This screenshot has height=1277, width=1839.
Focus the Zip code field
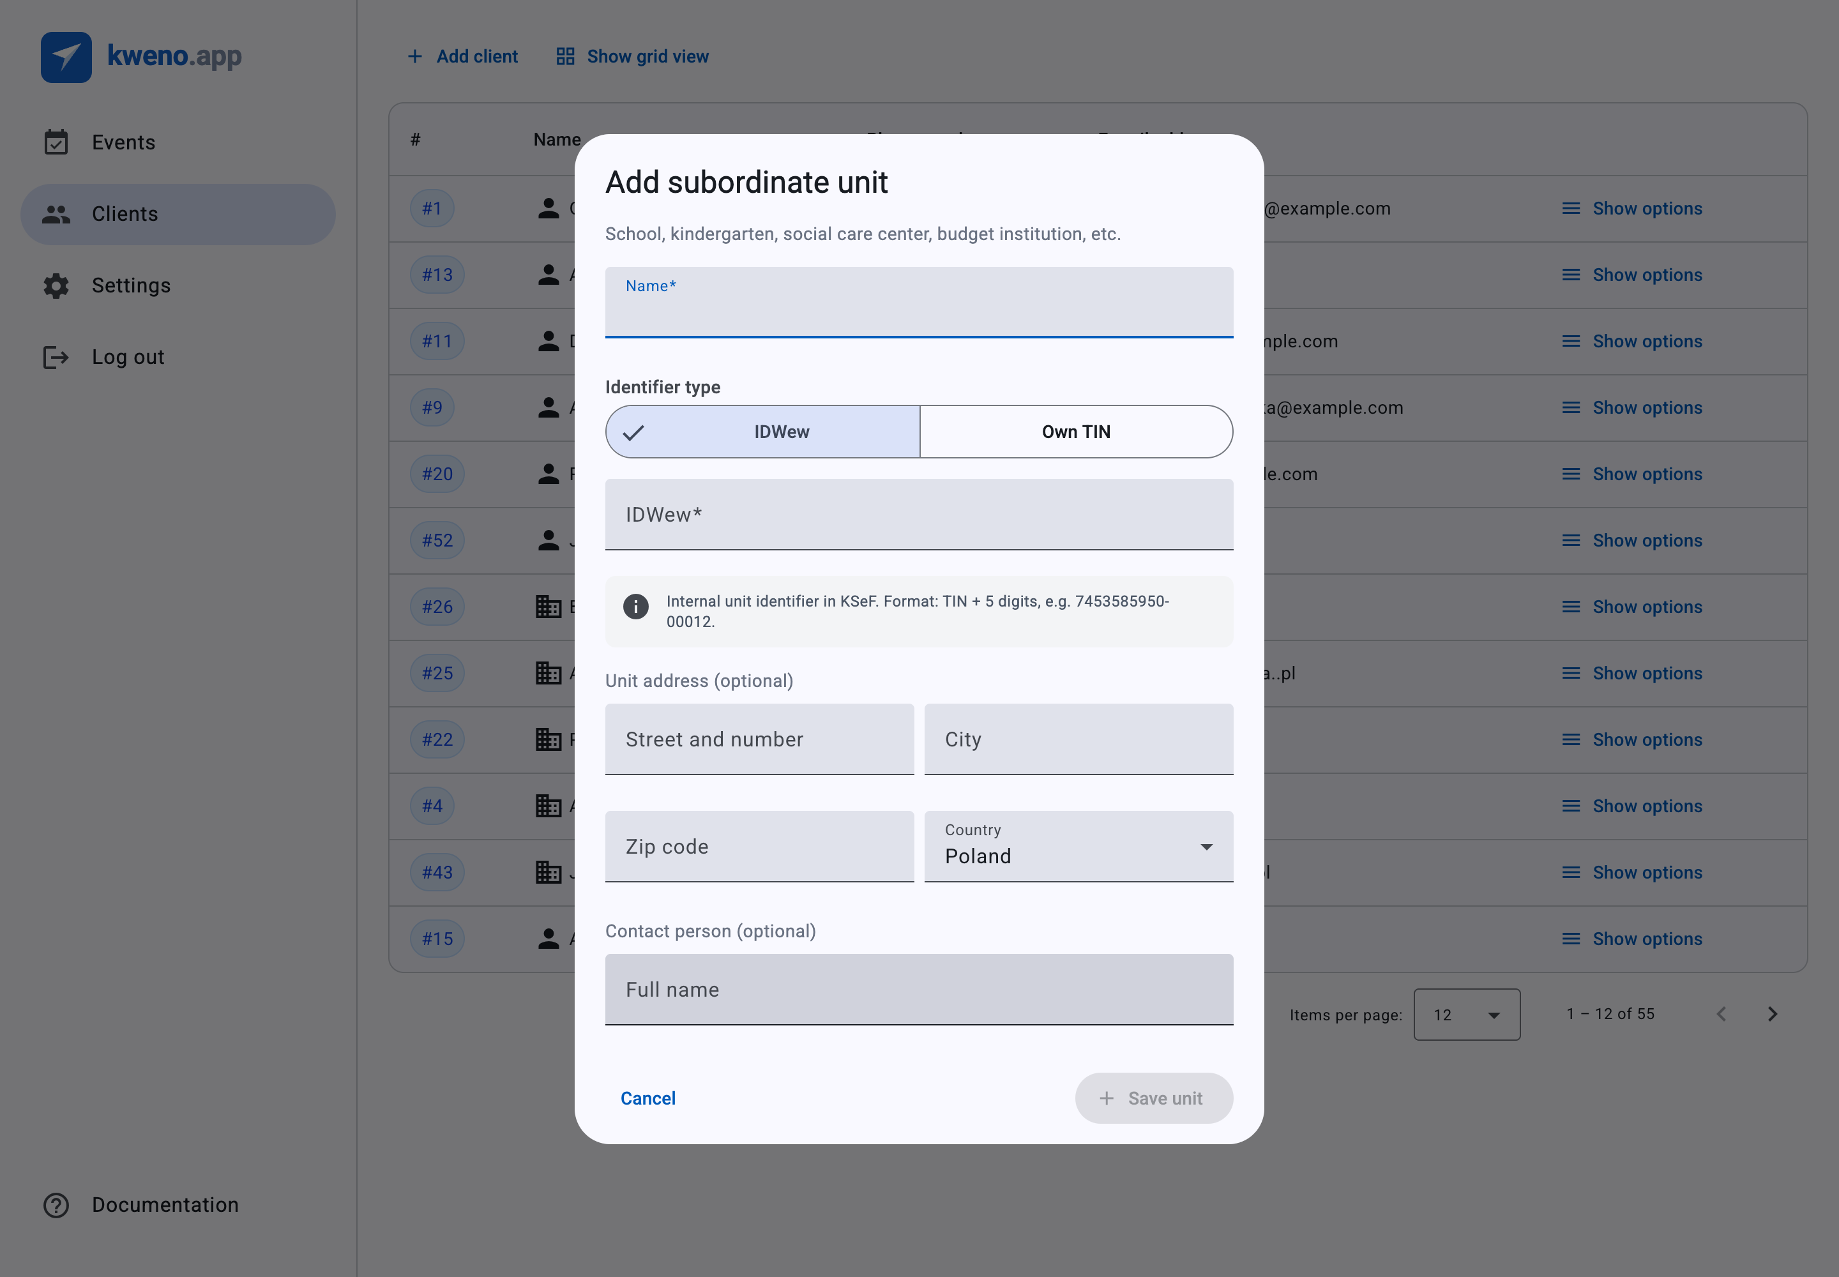[759, 847]
